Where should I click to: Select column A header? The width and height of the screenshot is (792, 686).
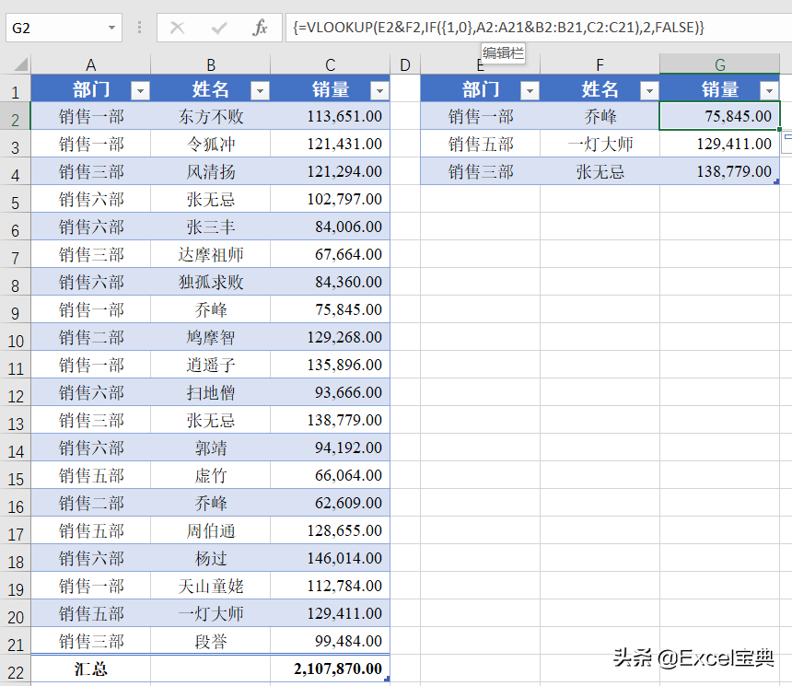91,64
